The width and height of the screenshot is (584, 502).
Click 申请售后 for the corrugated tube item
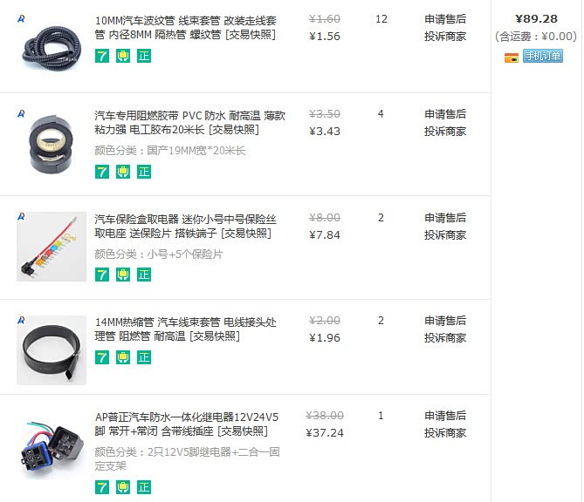[445, 19]
